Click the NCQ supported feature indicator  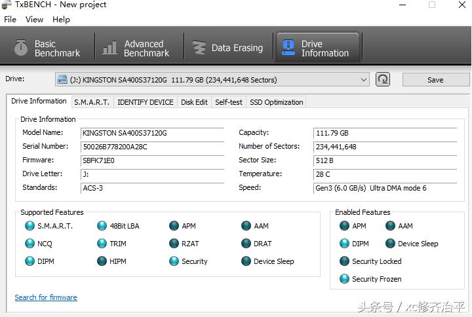coord(29,244)
